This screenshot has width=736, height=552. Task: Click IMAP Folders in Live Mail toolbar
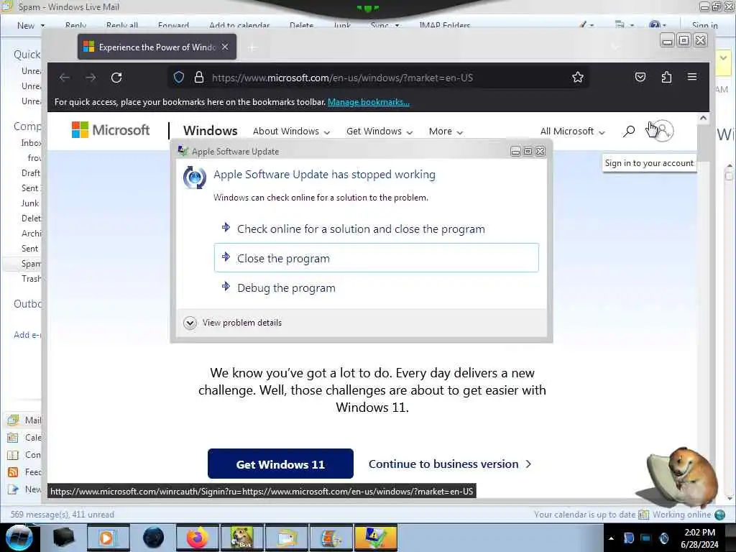(x=444, y=25)
